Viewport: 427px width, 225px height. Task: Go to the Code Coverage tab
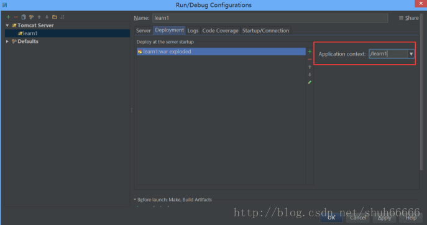coord(220,30)
